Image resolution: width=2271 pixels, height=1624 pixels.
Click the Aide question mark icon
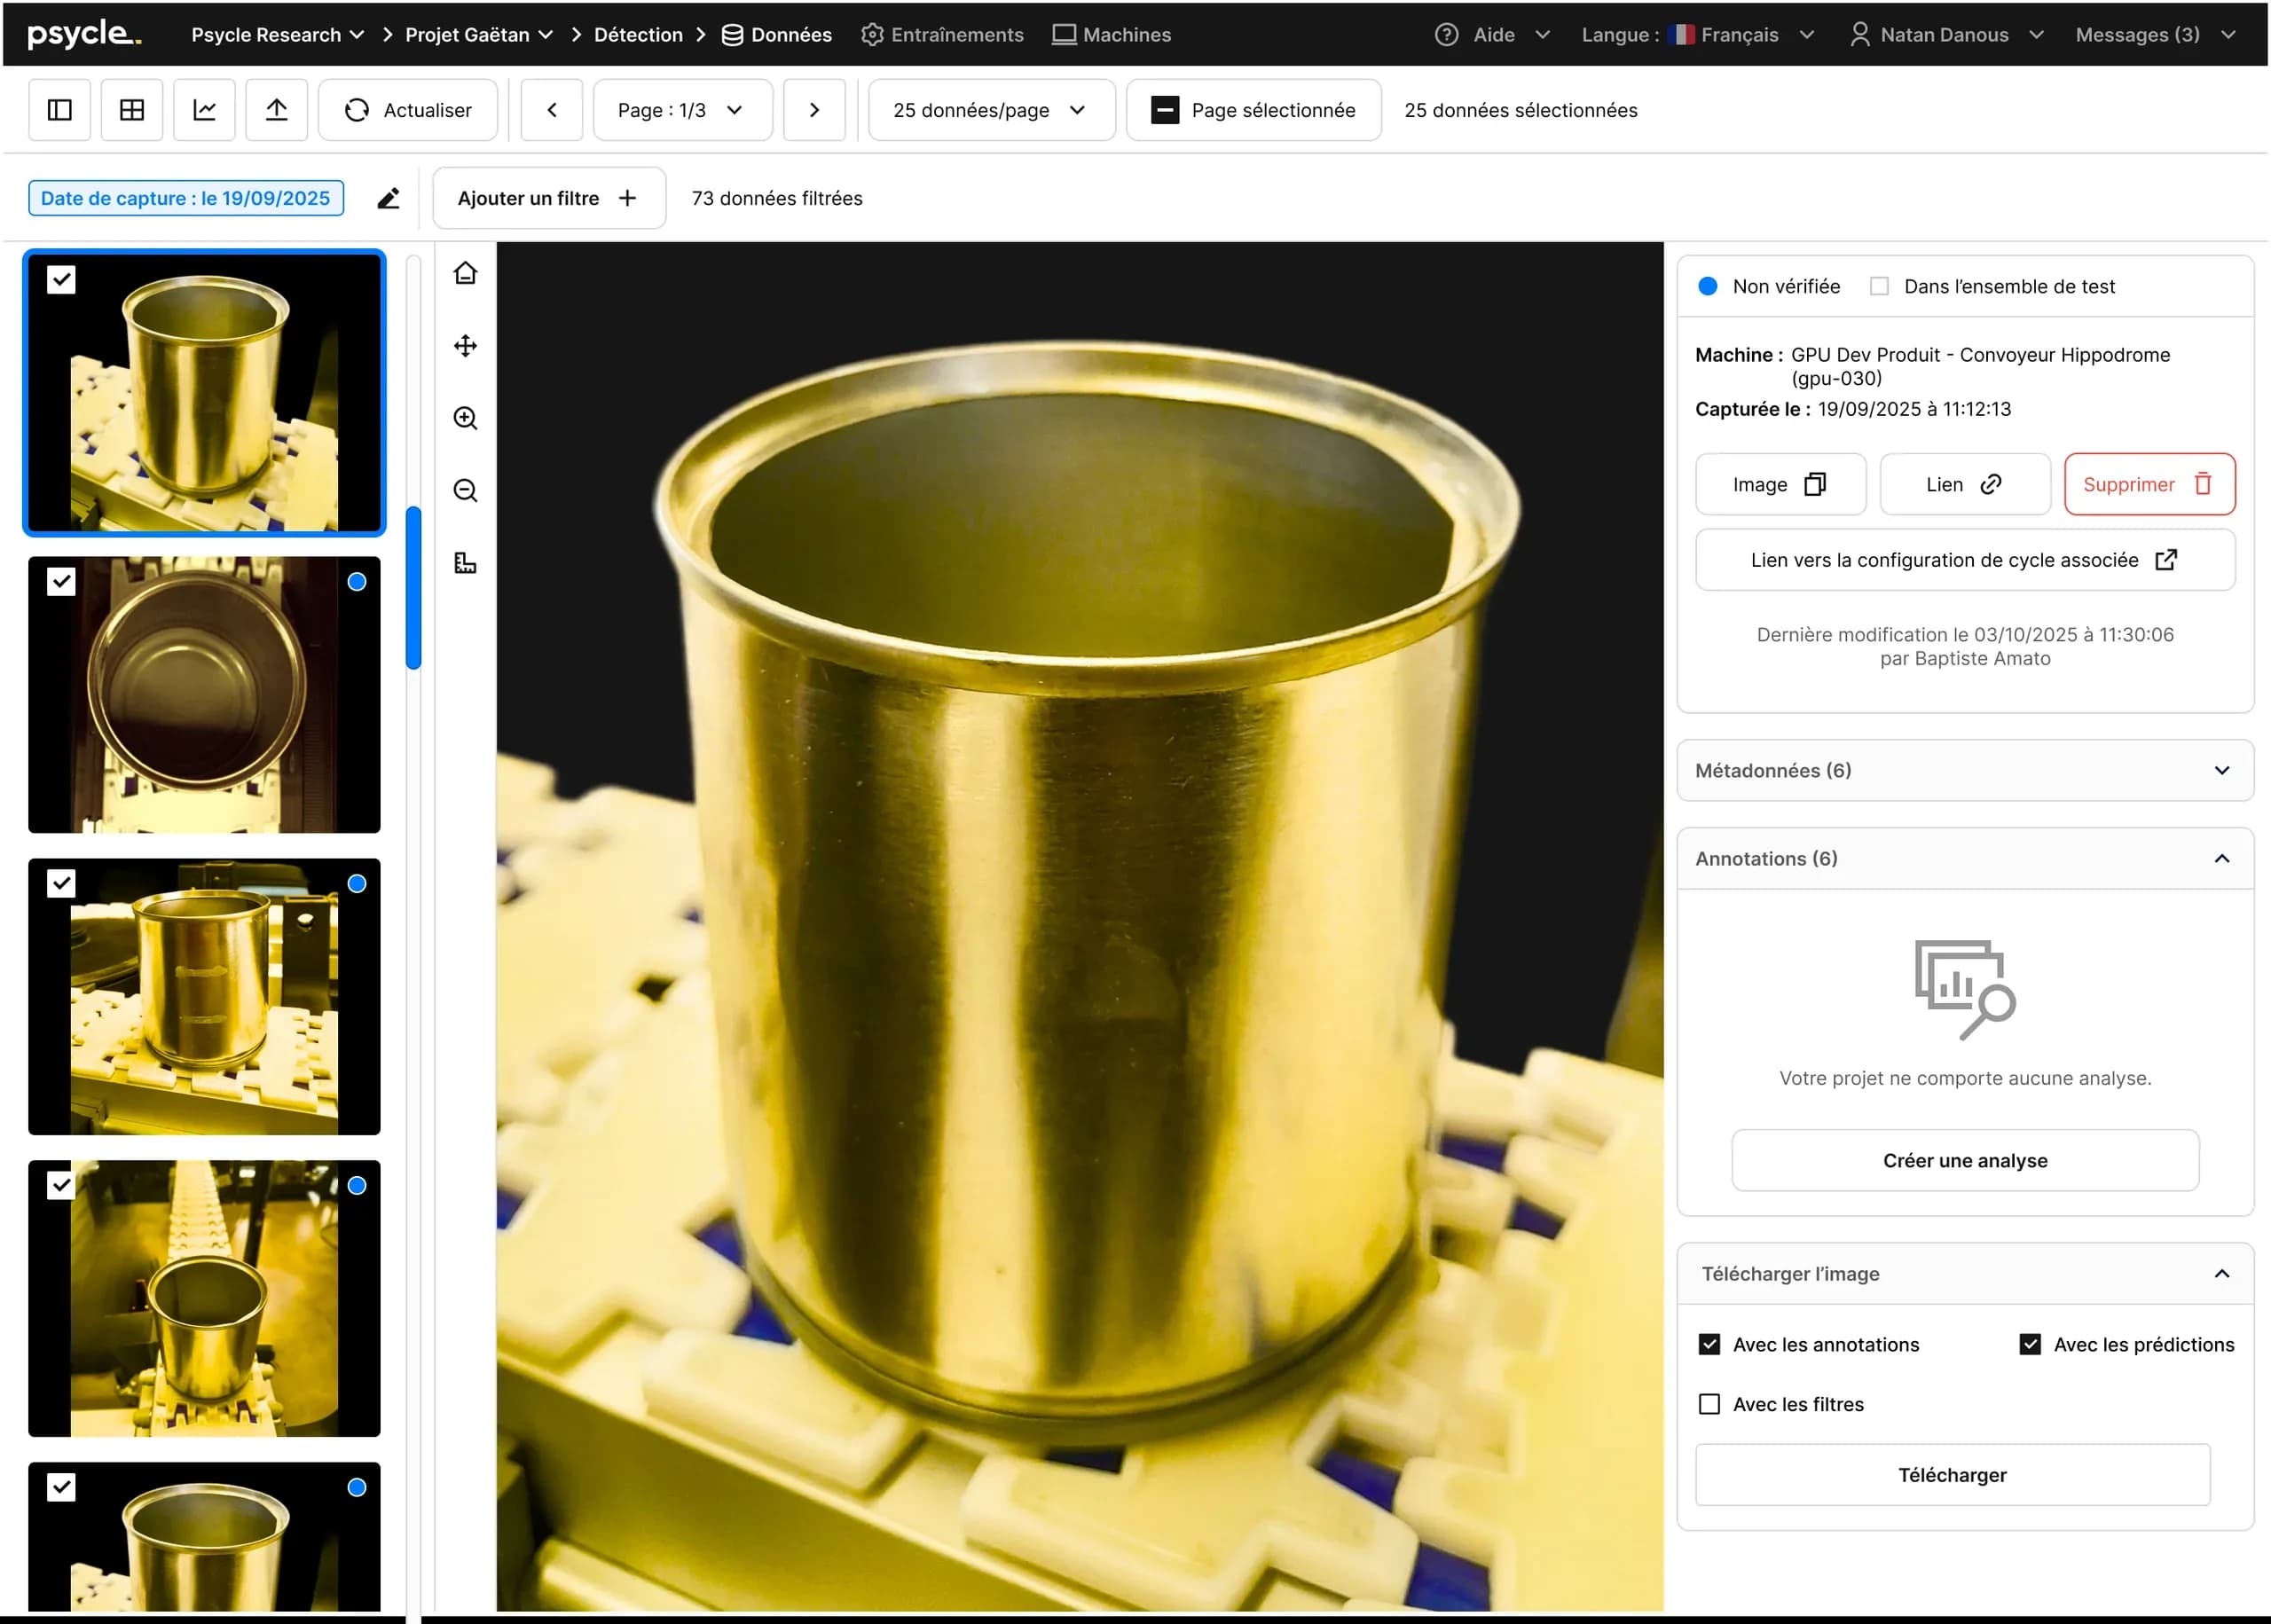[1446, 35]
